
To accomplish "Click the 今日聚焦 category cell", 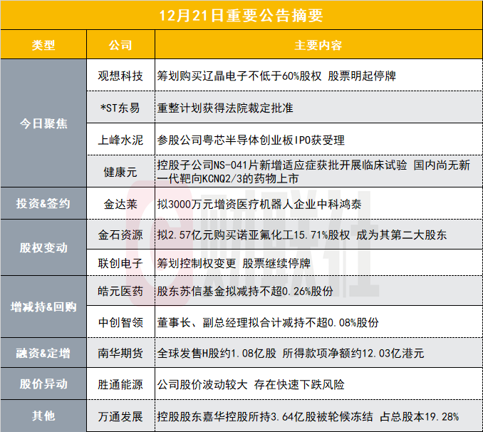I will 43,123.
